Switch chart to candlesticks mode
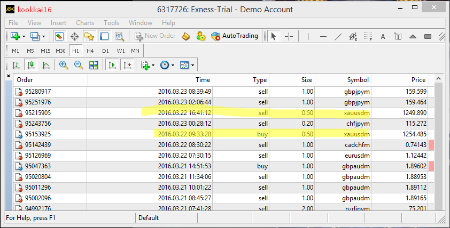Screen dimensions: 450x228 (x=31, y=65)
